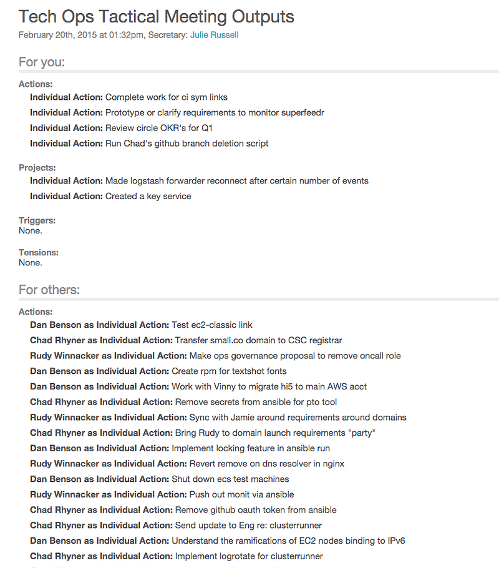Click the Tensions label
The image size is (499, 568).
(39, 253)
